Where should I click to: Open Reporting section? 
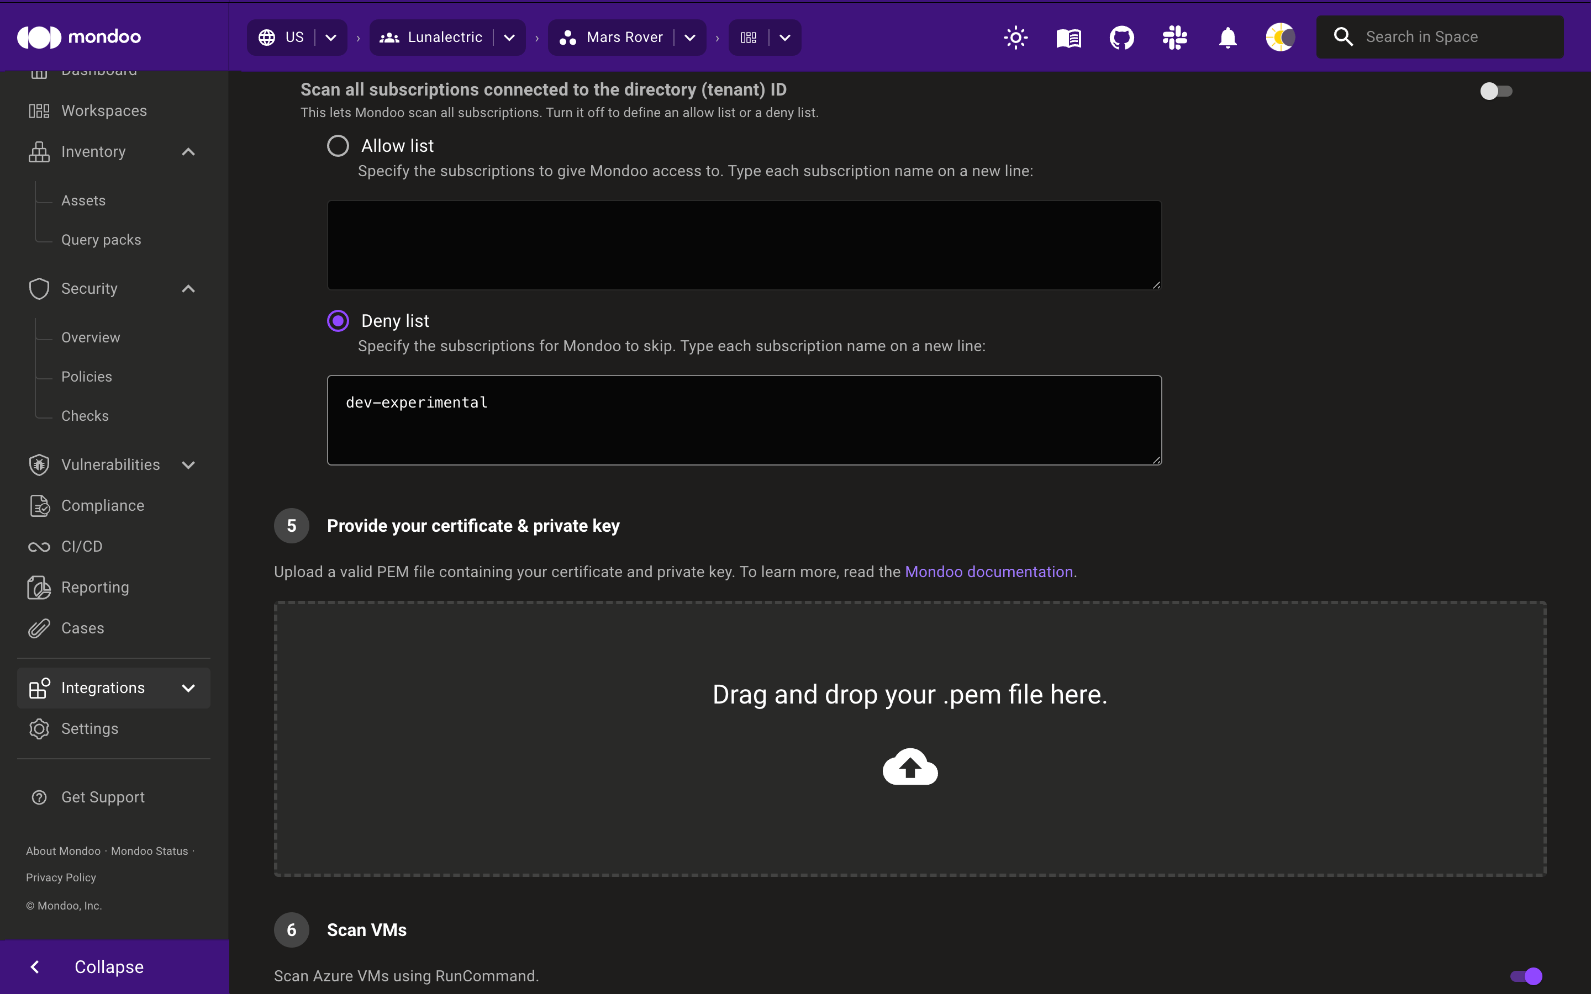click(95, 586)
